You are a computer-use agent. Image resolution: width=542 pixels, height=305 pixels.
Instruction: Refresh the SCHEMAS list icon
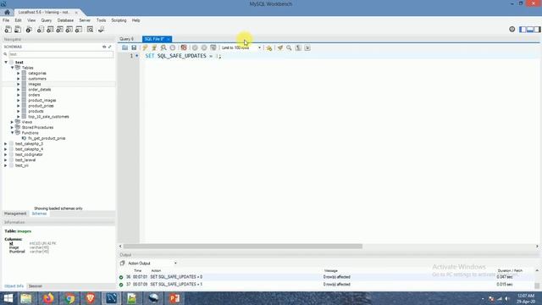click(x=104, y=47)
